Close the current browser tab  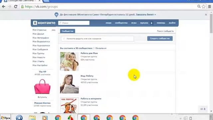(40, 1)
